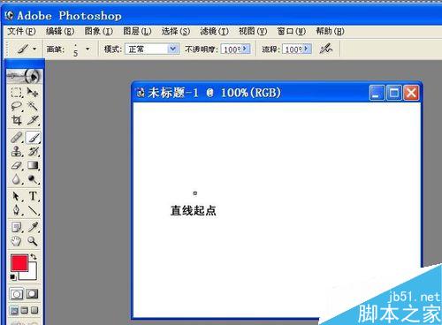This screenshot has width=442, height=325.
Task: Select the Blur tool
Action: point(17,179)
